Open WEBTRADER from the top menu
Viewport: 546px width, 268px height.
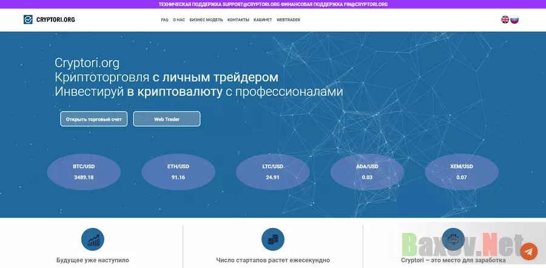(x=288, y=20)
